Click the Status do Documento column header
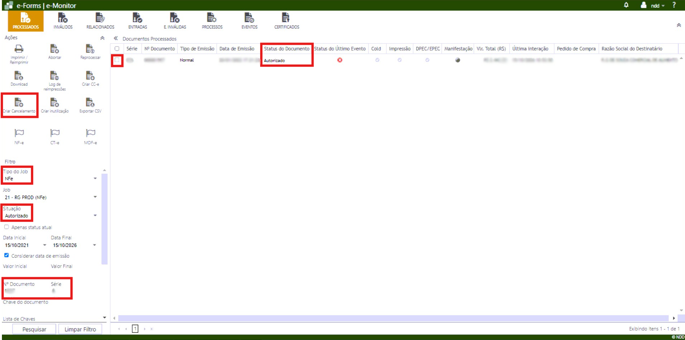 click(287, 49)
